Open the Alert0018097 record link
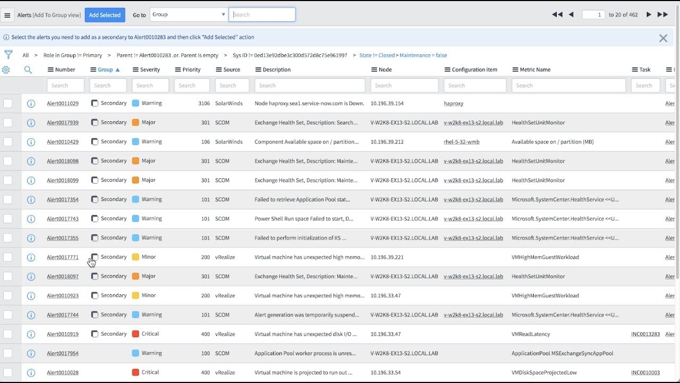680x383 pixels. (x=63, y=277)
